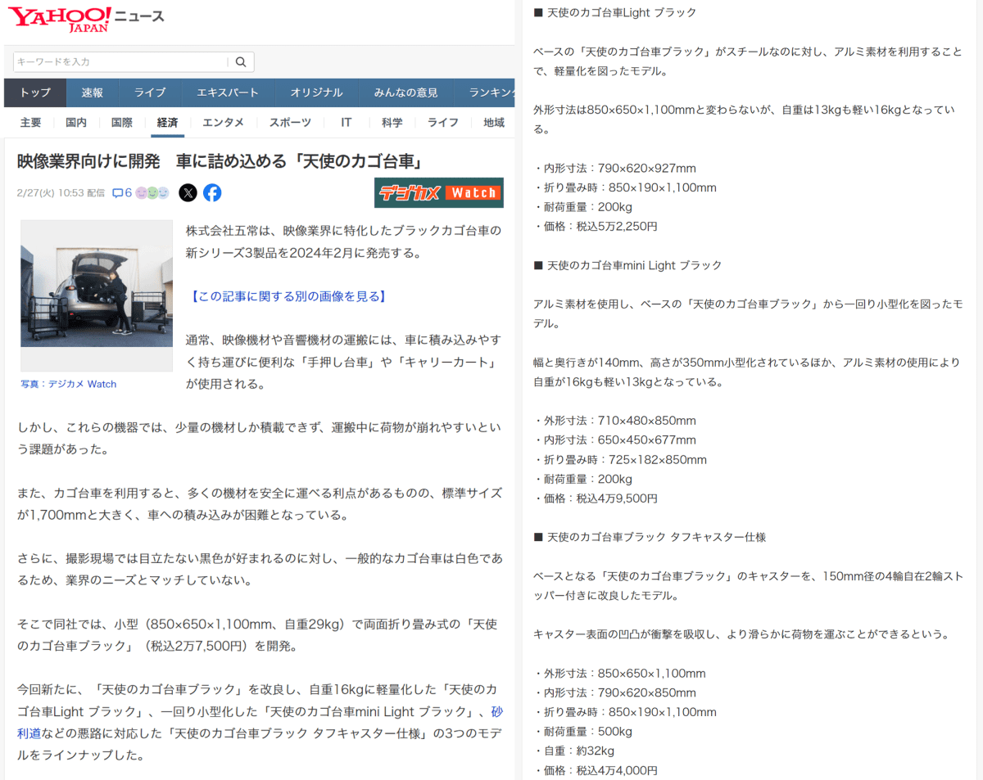Select the エキスパート tab
983x780 pixels.
click(227, 93)
